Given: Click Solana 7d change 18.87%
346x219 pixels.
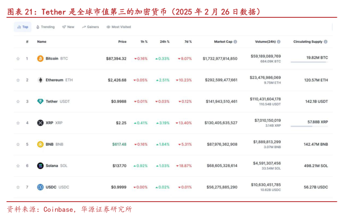Looking at the screenshot, I should [184, 166].
